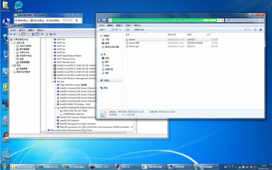Open 查看(V) menu in Computer Management
This screenshot has height=170, width=272.
tap(31, 30)
